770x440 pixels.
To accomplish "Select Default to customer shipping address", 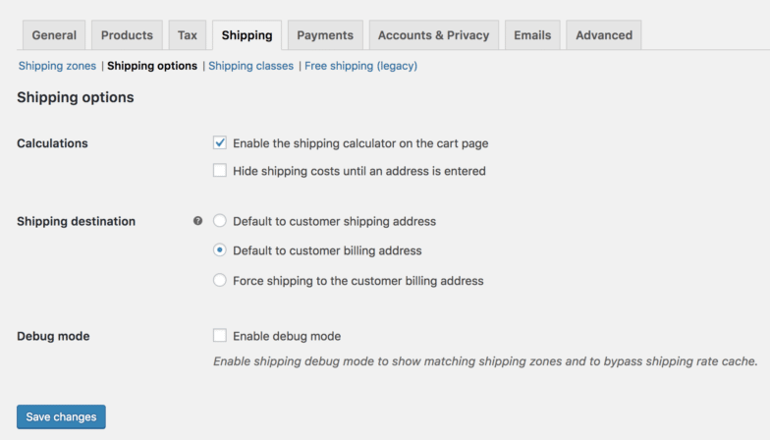I will coord(220,221).
